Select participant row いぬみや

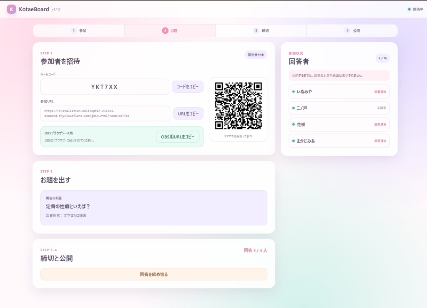(x=339, y=91)
